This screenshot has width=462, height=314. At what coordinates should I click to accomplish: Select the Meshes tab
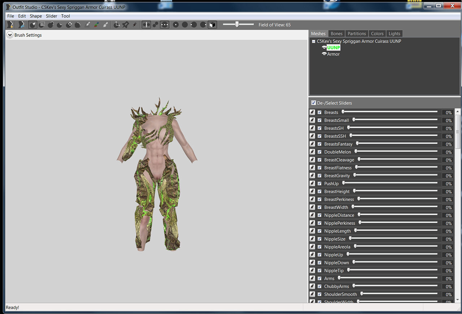[x=318, y=34]
